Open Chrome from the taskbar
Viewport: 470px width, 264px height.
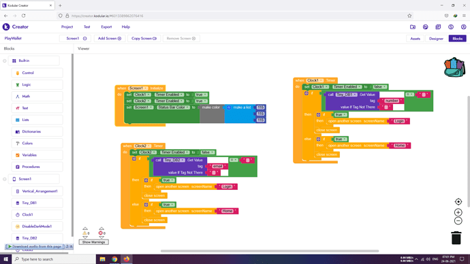click(x=114, y=259)
